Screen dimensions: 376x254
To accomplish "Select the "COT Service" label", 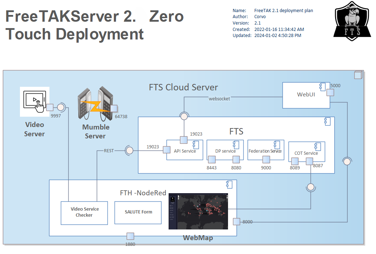I will (x=306, y=153).
